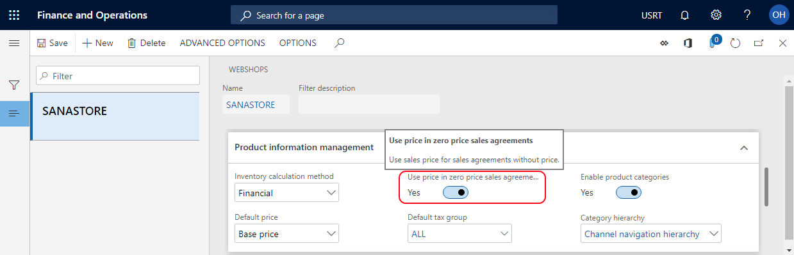Open the Inventory calculation method dropdown
794x255 pixels.
point(286,192)
